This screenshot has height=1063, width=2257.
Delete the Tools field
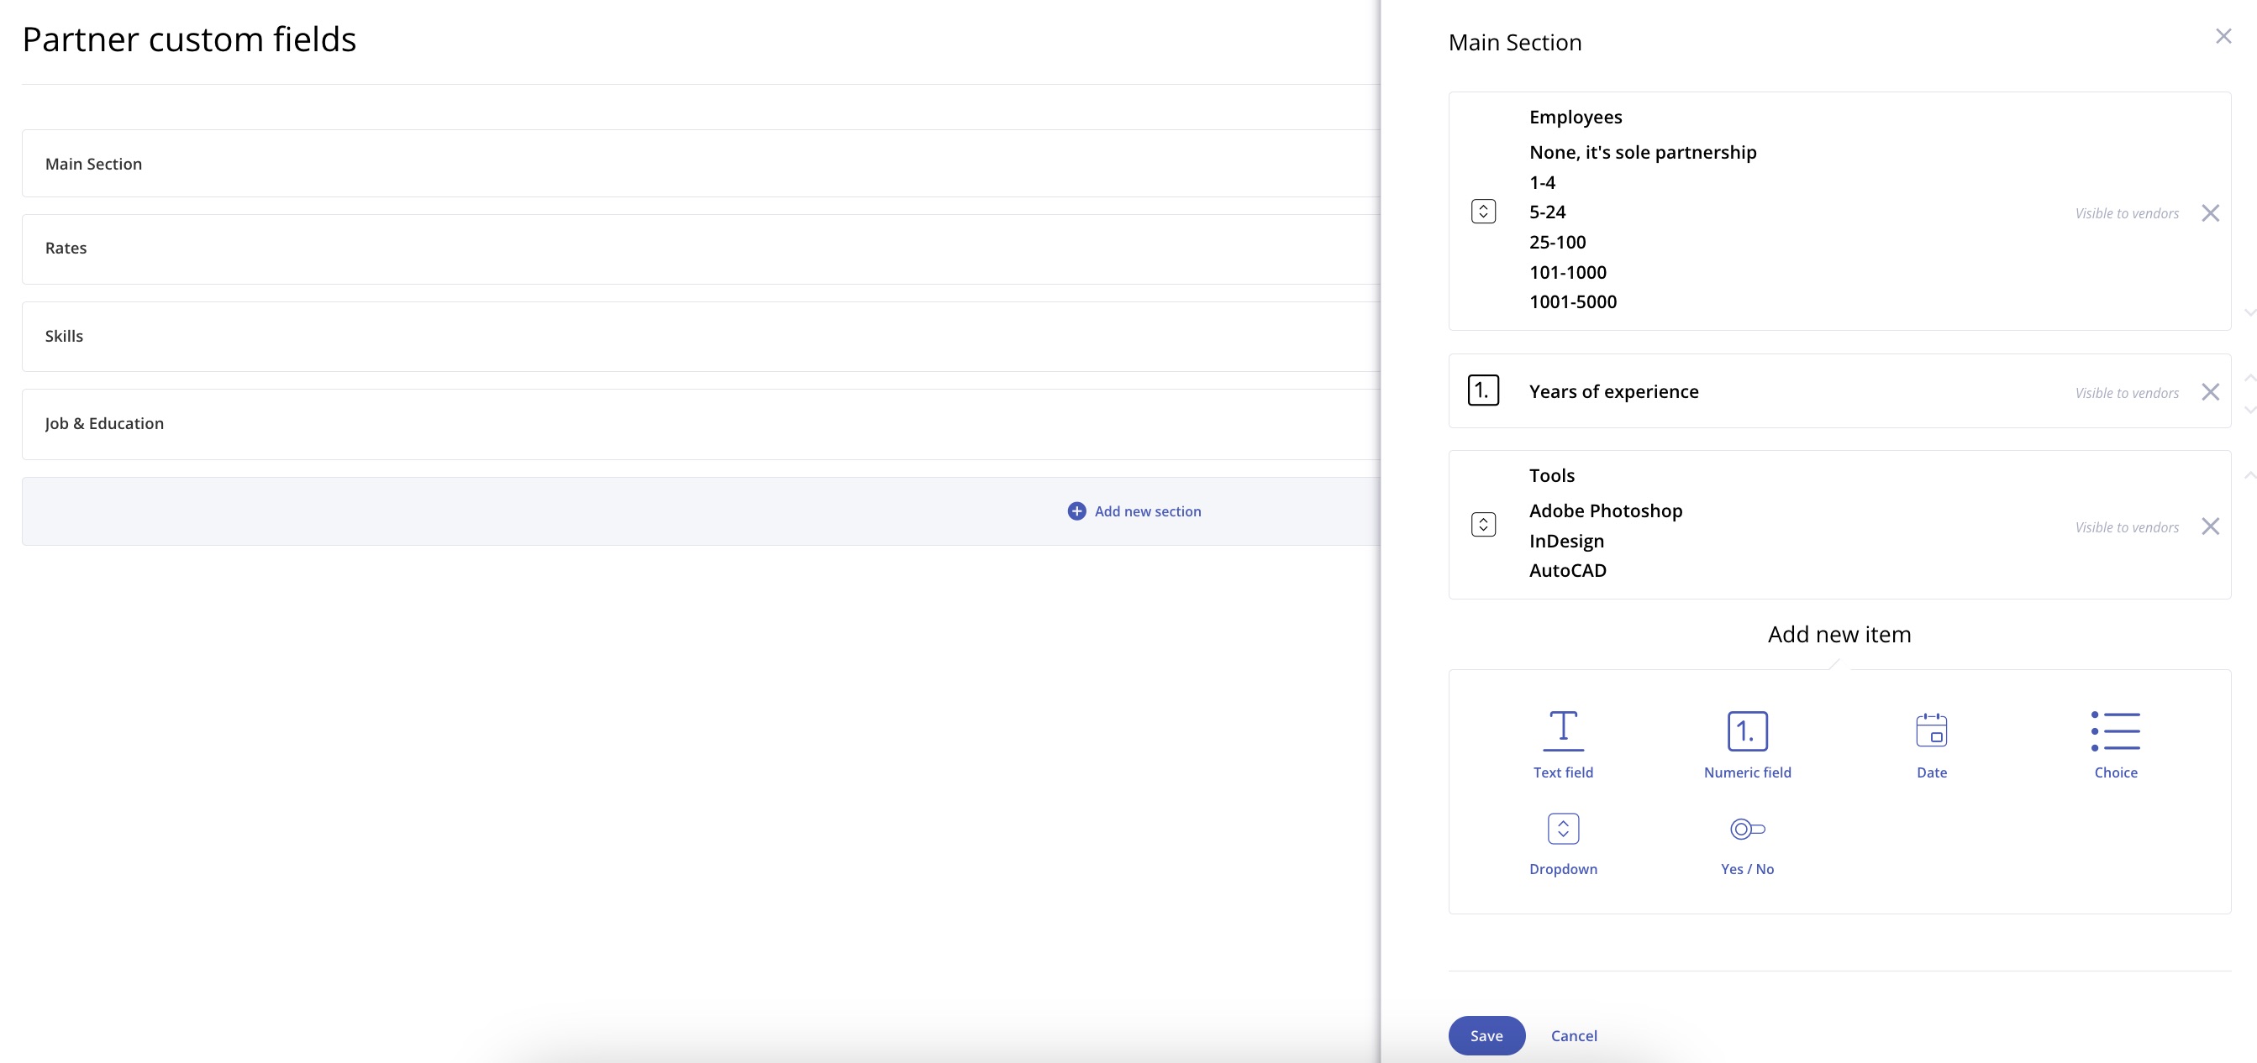click(2209, 526)
